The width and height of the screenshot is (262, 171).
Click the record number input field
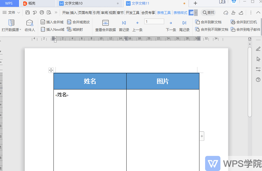click(154, 21)
